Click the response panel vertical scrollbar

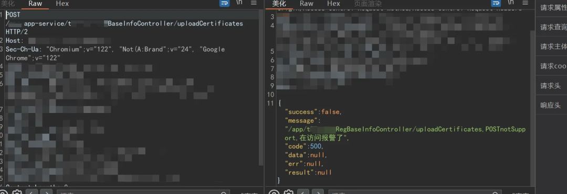coord(532,108)
